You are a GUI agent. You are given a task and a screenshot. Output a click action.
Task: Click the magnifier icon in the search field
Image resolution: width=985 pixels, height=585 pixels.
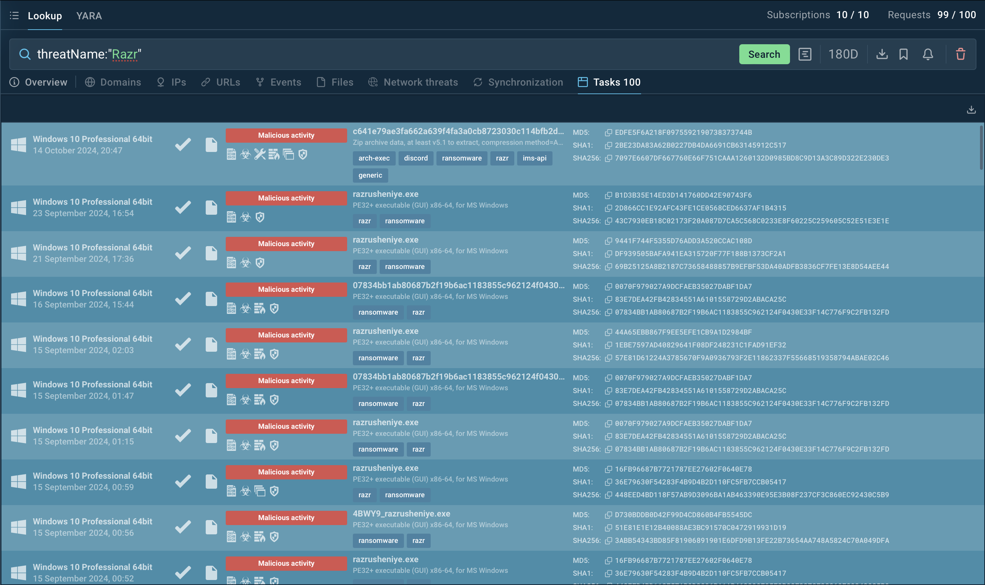pyautogui.click(x=25, y=54)
